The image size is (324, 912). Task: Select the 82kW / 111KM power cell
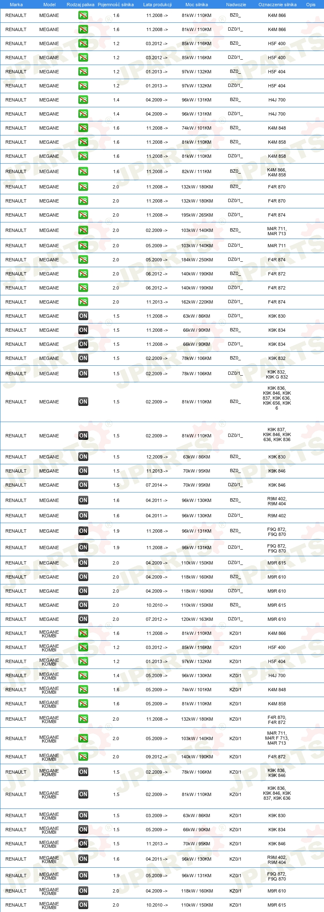pos(196,171)
